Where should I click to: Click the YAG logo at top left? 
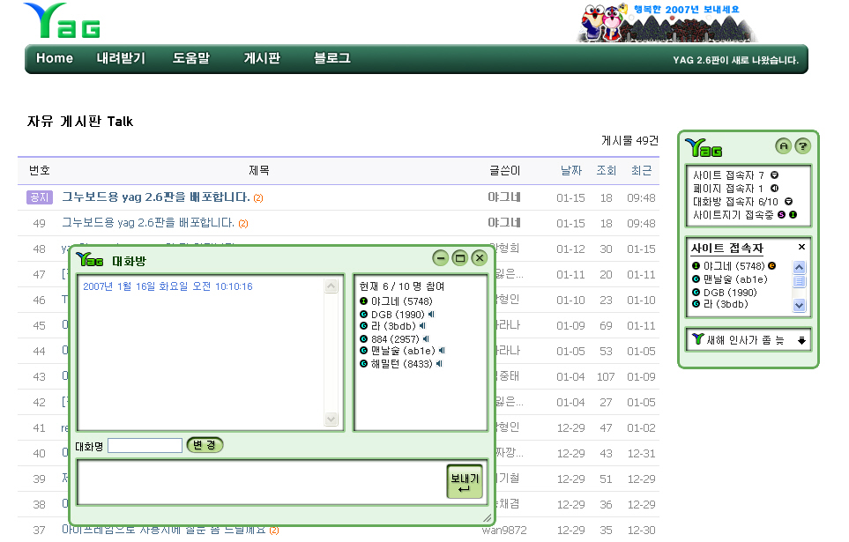pyautogui.click(x=62, y=21)
